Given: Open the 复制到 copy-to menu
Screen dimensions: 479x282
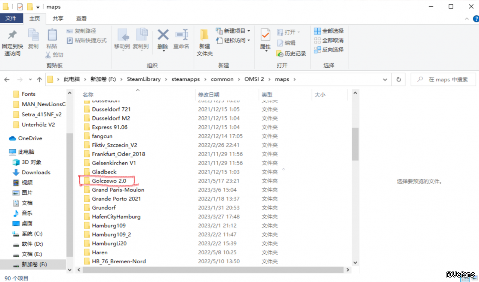Looking at the screenshot, I should (141, 39).
